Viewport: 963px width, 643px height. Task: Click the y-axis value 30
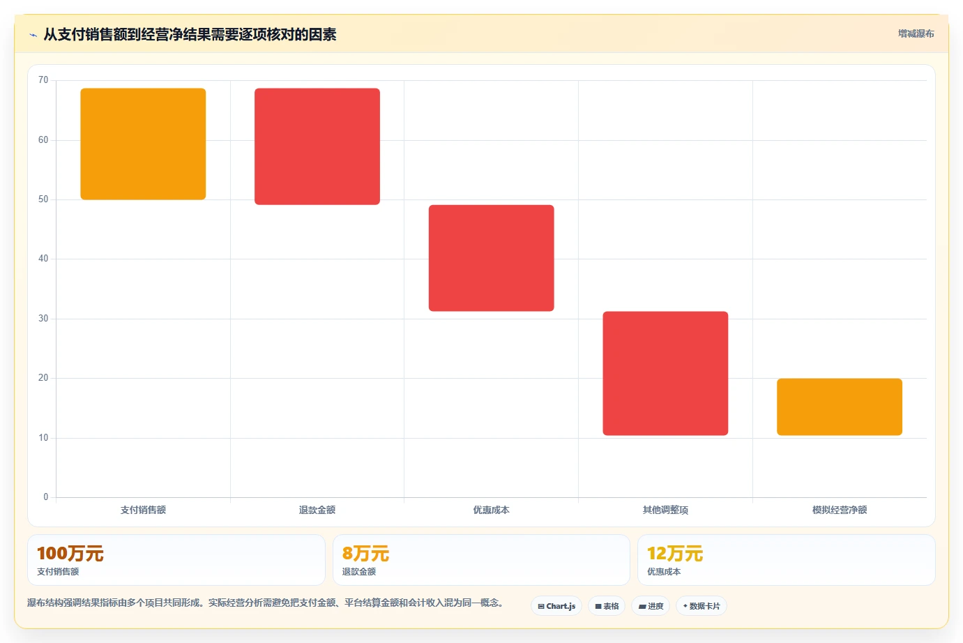[43, 319]
